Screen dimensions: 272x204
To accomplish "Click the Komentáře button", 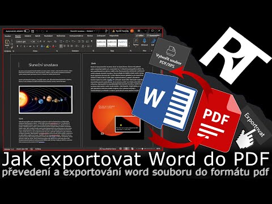I will [x=153, y=36].
